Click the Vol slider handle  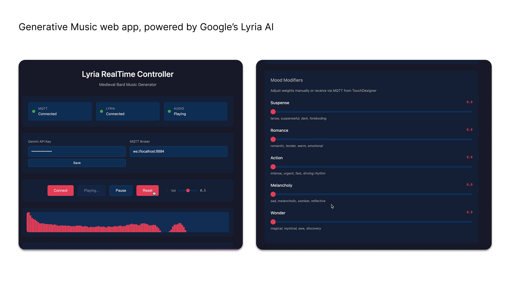click(x=188, y=190)
